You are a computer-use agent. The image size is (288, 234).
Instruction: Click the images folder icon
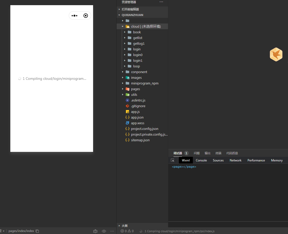127,78
